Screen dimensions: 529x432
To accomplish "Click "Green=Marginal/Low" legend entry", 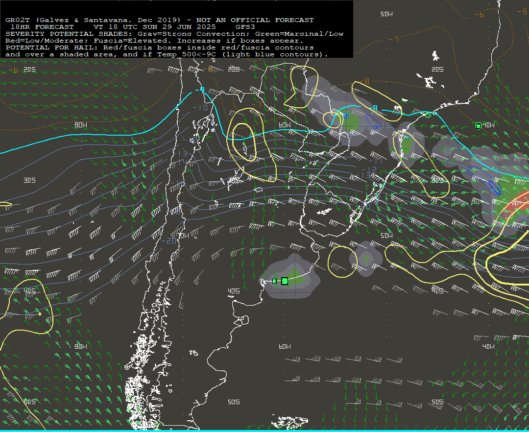I will pyautogui.click(x=299, y=34).
